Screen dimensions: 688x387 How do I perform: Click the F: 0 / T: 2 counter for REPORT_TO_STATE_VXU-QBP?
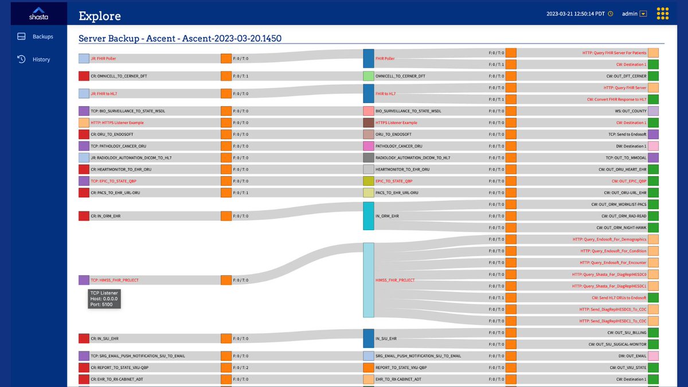[241, 368]
